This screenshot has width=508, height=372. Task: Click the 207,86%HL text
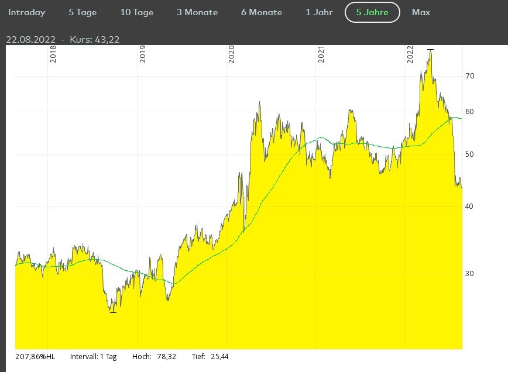point(35,357)
